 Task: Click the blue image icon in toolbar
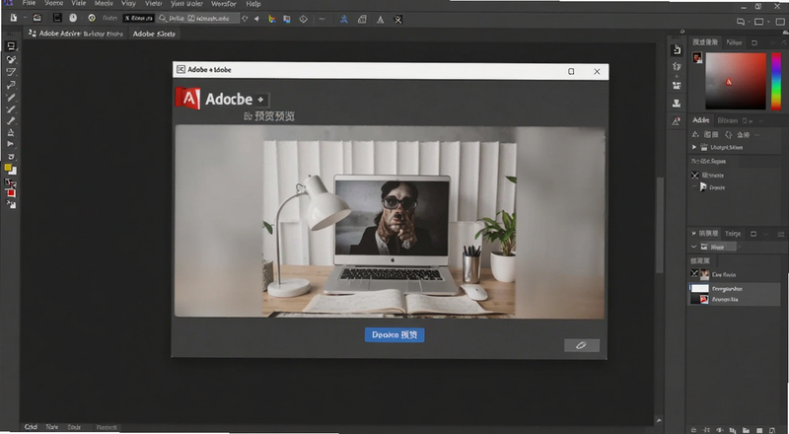coord(287,19)
